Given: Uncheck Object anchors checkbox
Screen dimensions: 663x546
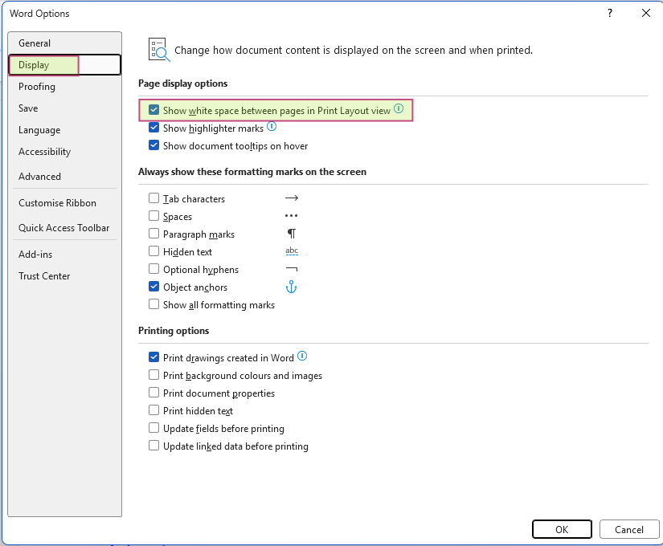Looking at the screenshot, I should (154, 287).
